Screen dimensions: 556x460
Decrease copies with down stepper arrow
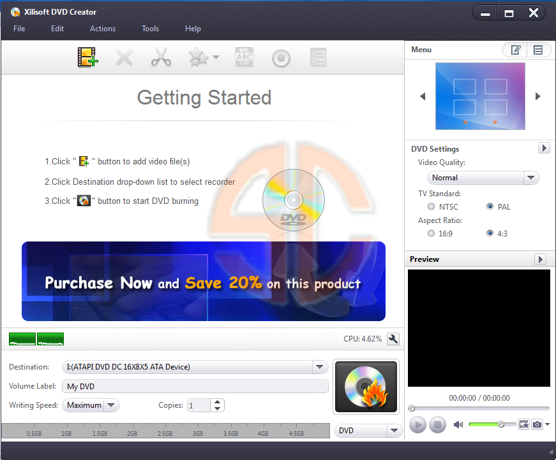218,408
